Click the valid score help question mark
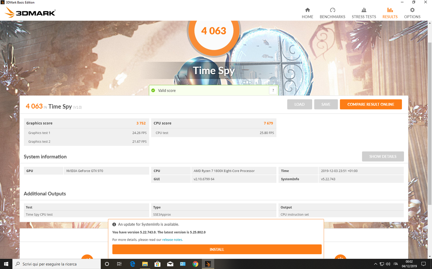 273,90
